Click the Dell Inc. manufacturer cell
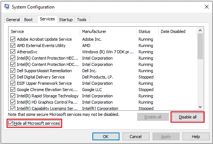Screen dimensions: 213x144 [x=89, y=71]
